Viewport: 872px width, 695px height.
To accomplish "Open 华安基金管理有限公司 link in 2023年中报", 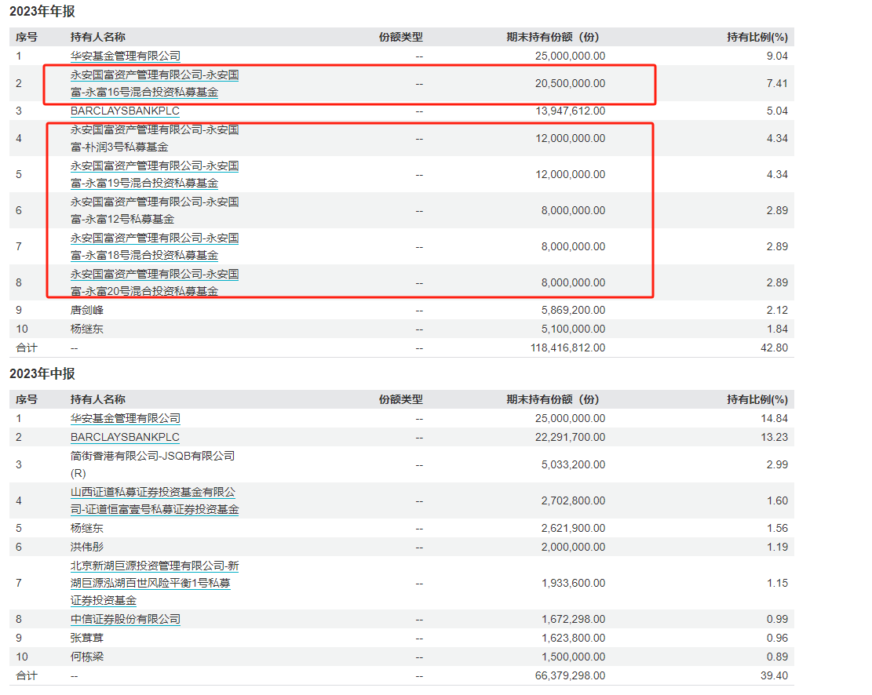I will click(125, 419).
